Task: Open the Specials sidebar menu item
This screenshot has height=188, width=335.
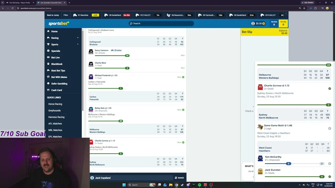Action: [x=63, y=51]
